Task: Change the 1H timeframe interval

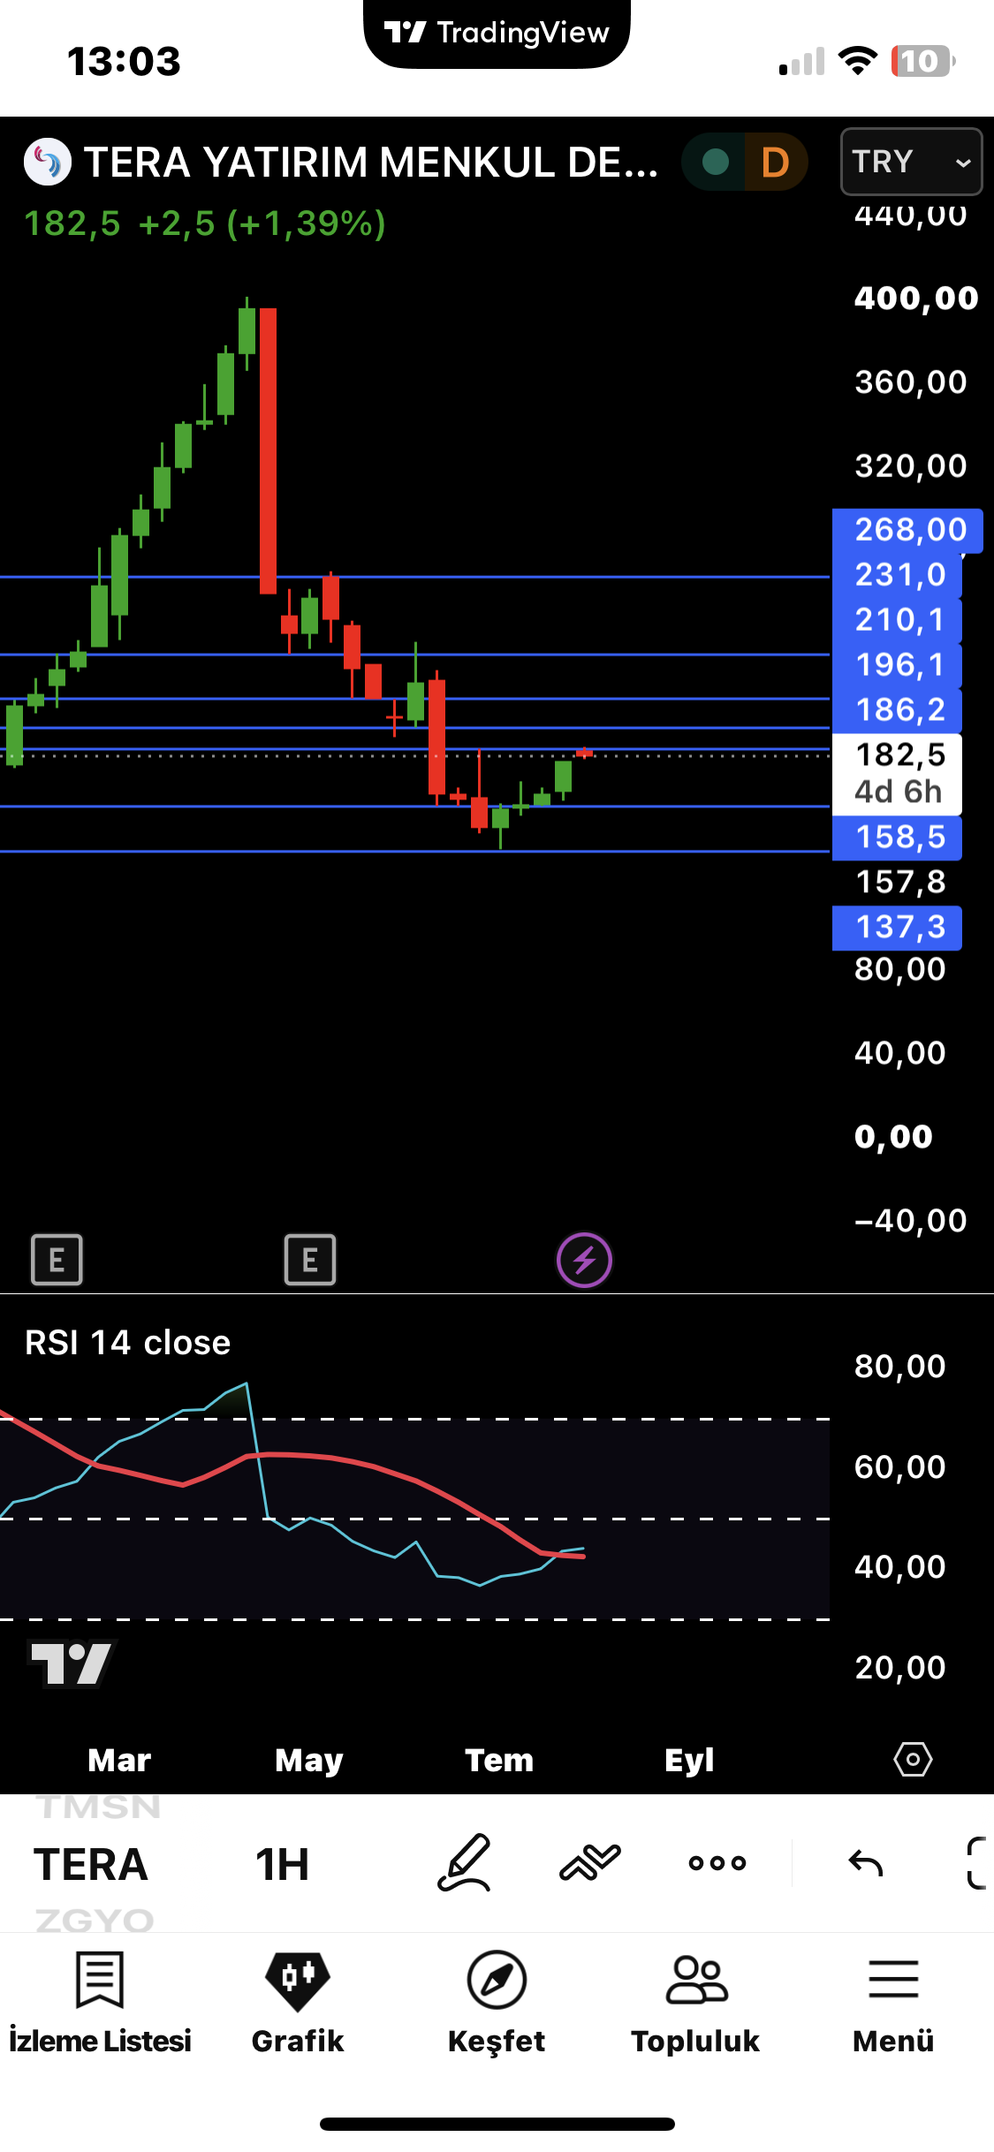Action: click(282, 1864)
